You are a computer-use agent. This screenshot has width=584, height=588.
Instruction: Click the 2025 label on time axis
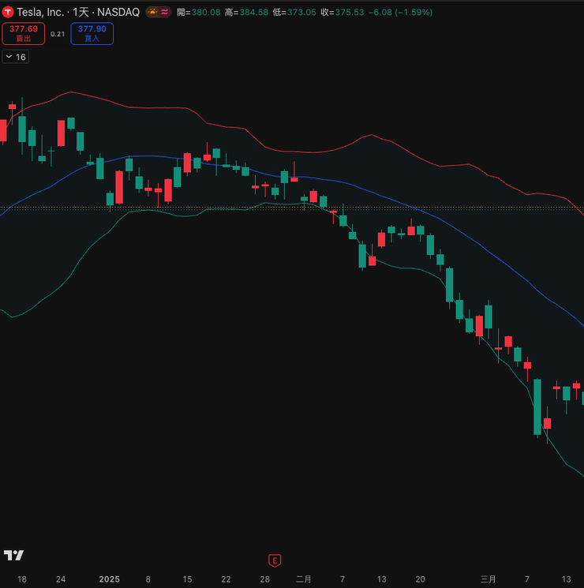coord(109,579)
